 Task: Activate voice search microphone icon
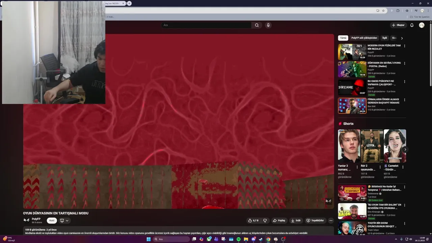click(x=268, y=25)
